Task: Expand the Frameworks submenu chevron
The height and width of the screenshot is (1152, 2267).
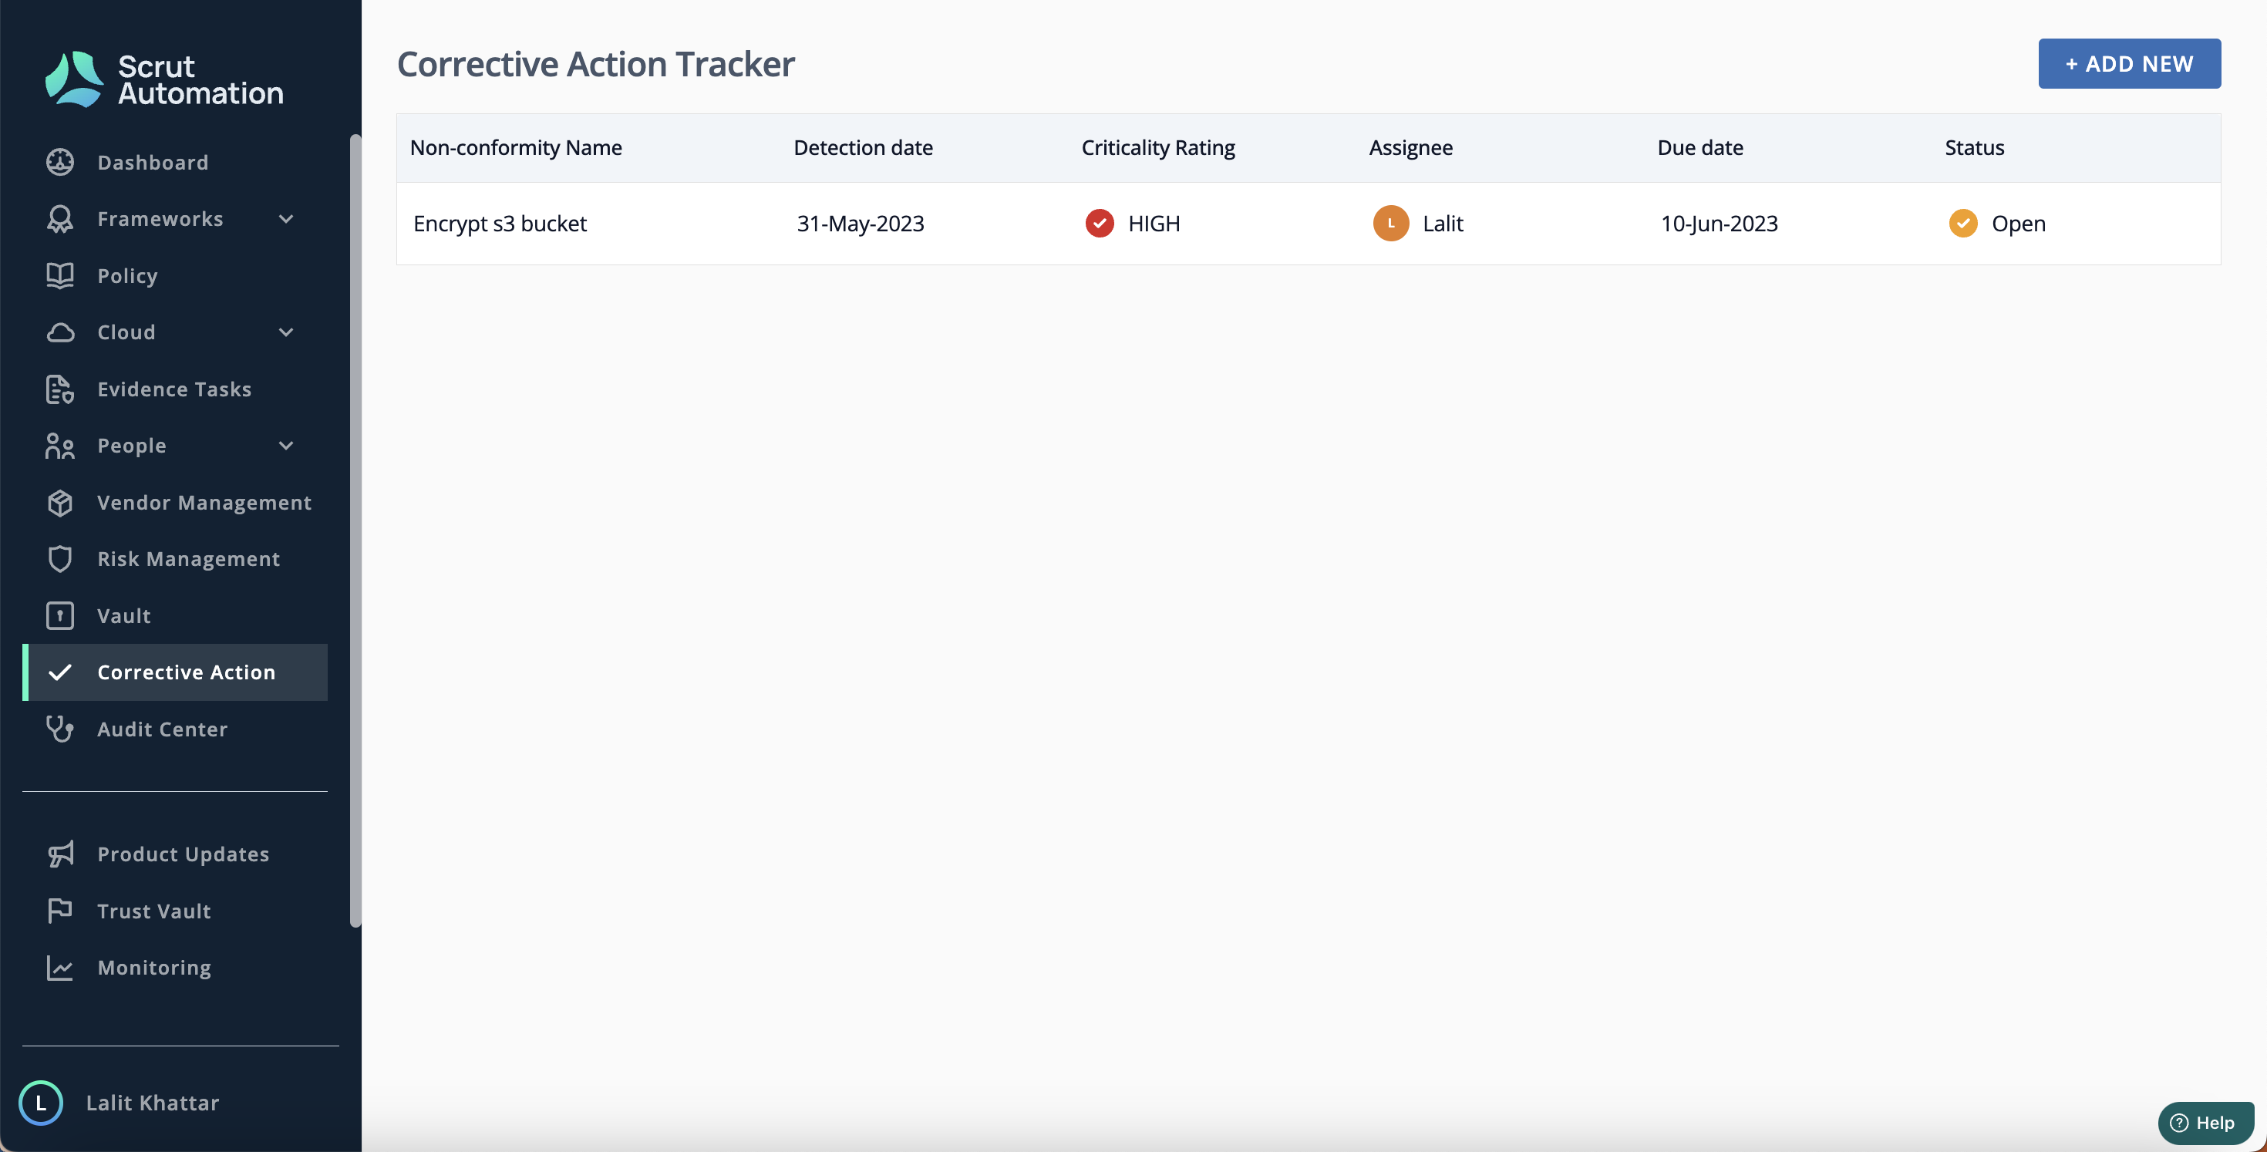Action: (286, 218)
